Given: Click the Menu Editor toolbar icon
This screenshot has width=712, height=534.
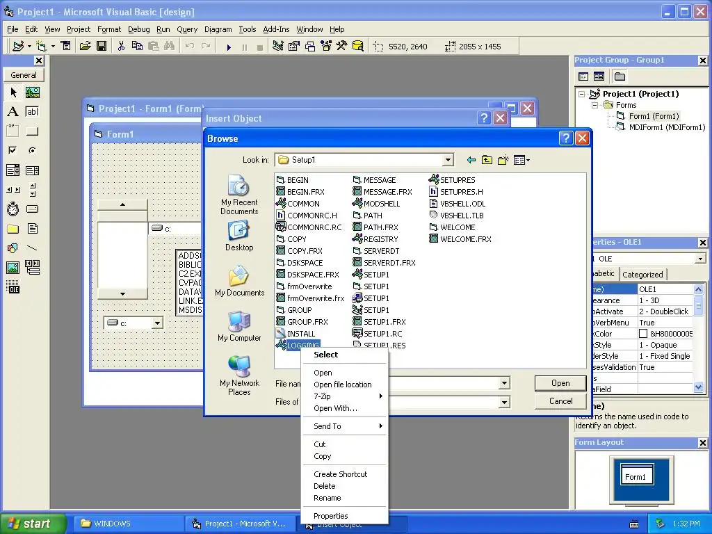Looking at the screenshot, I should pos(66,47).
